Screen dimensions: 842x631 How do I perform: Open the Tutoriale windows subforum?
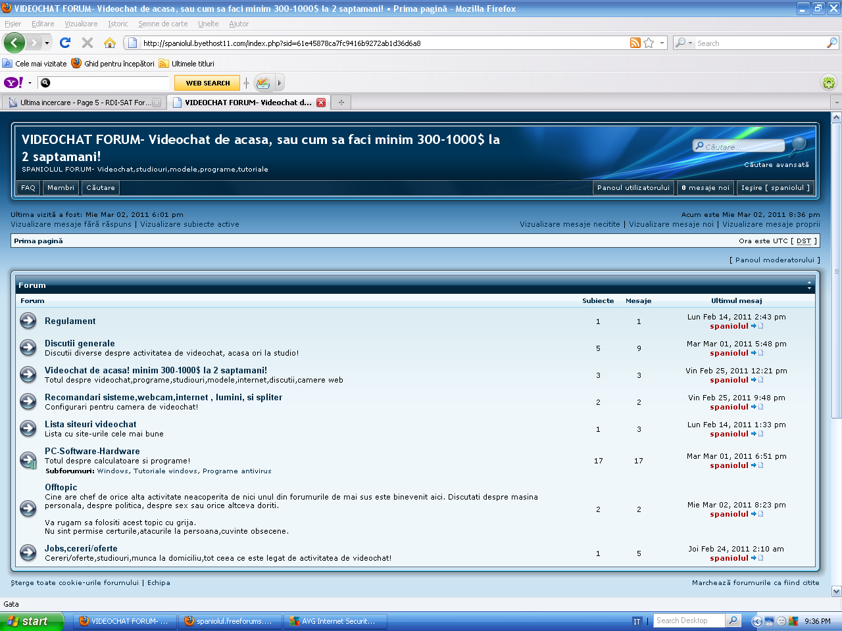166,471
